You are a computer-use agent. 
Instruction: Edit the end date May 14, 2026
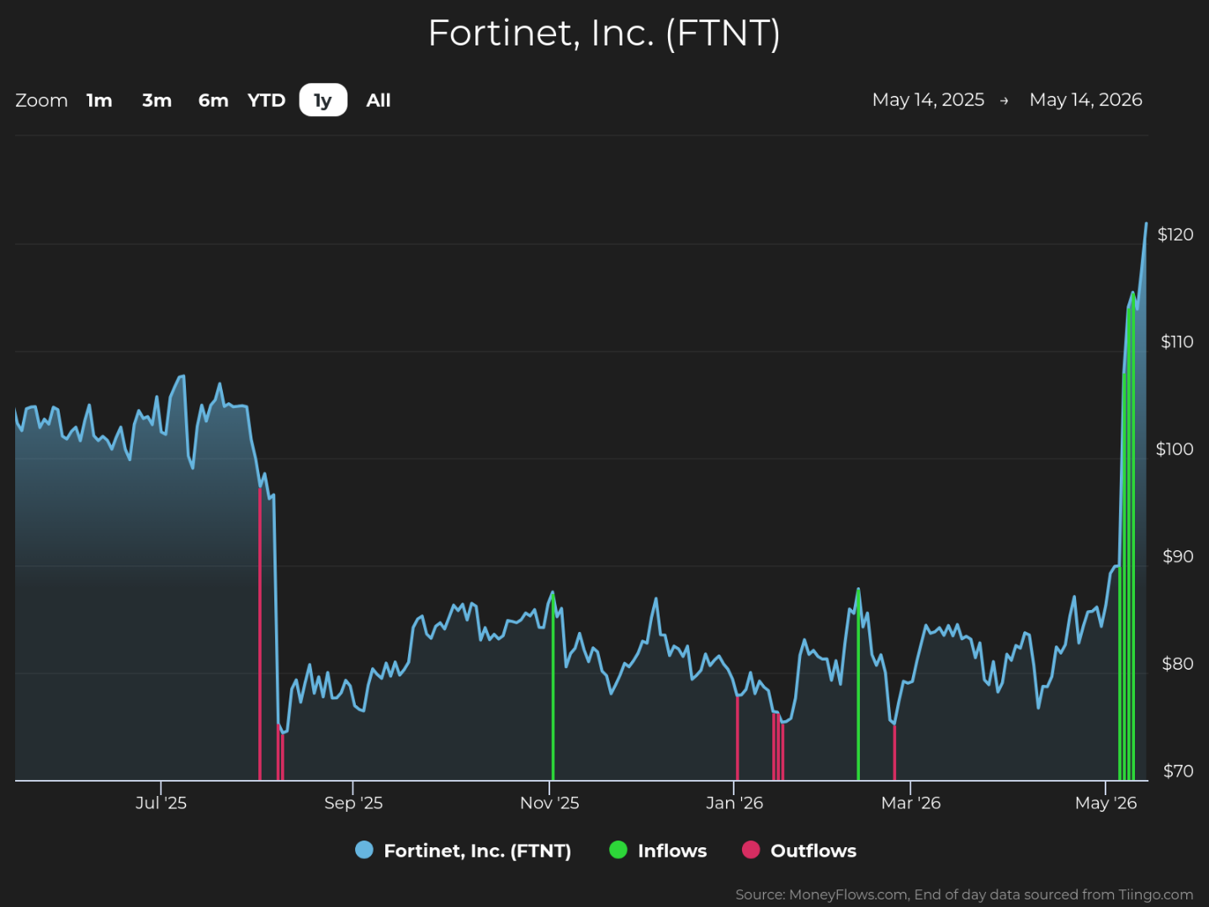[x=1085, y=100]
